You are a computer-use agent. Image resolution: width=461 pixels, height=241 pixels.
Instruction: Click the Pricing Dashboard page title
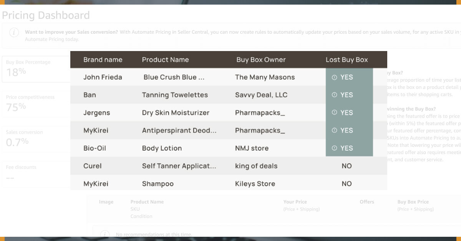46,15
